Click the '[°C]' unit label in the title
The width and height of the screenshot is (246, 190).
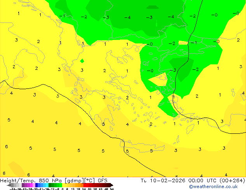click(90, 181)
